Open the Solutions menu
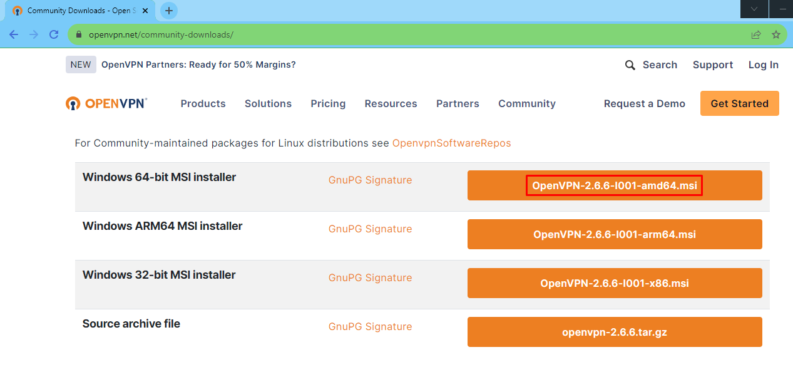This screenshot has height=367, width=793. 268,104
